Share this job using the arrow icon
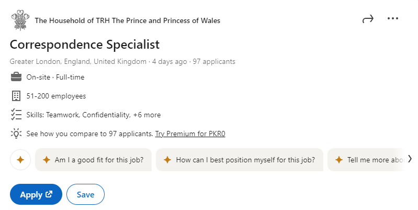 (x=368, y=19)
